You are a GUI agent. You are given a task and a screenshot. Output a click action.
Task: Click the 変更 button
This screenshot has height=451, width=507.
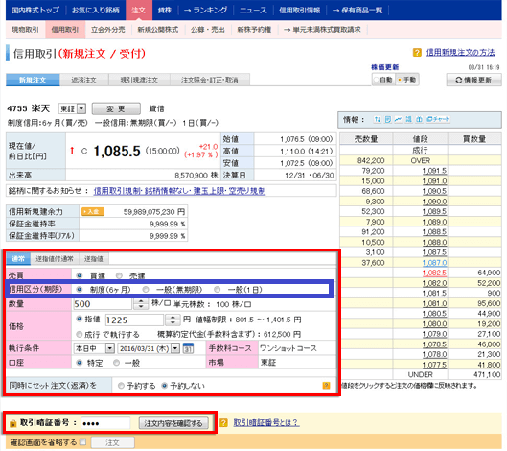[x=116, y=108]
